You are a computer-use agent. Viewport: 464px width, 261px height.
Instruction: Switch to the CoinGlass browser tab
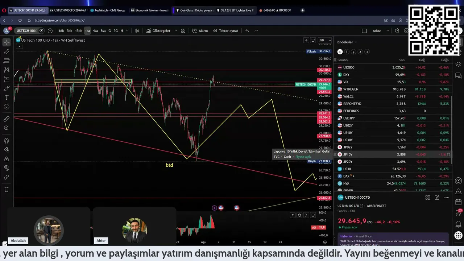(195, 11)
